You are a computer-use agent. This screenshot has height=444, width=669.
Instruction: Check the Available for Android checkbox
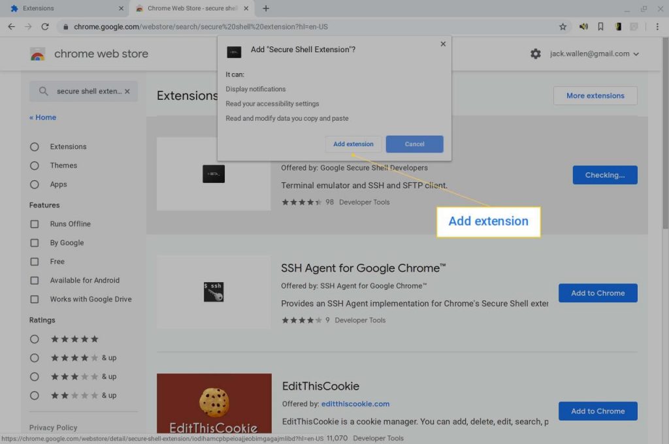(x=35, y=280)
